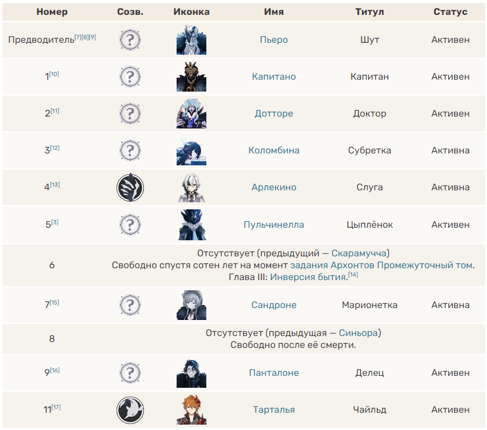487x430 pixels.
Task: Click unknown constellation icon in Капитано row
Action: (130, 77)
